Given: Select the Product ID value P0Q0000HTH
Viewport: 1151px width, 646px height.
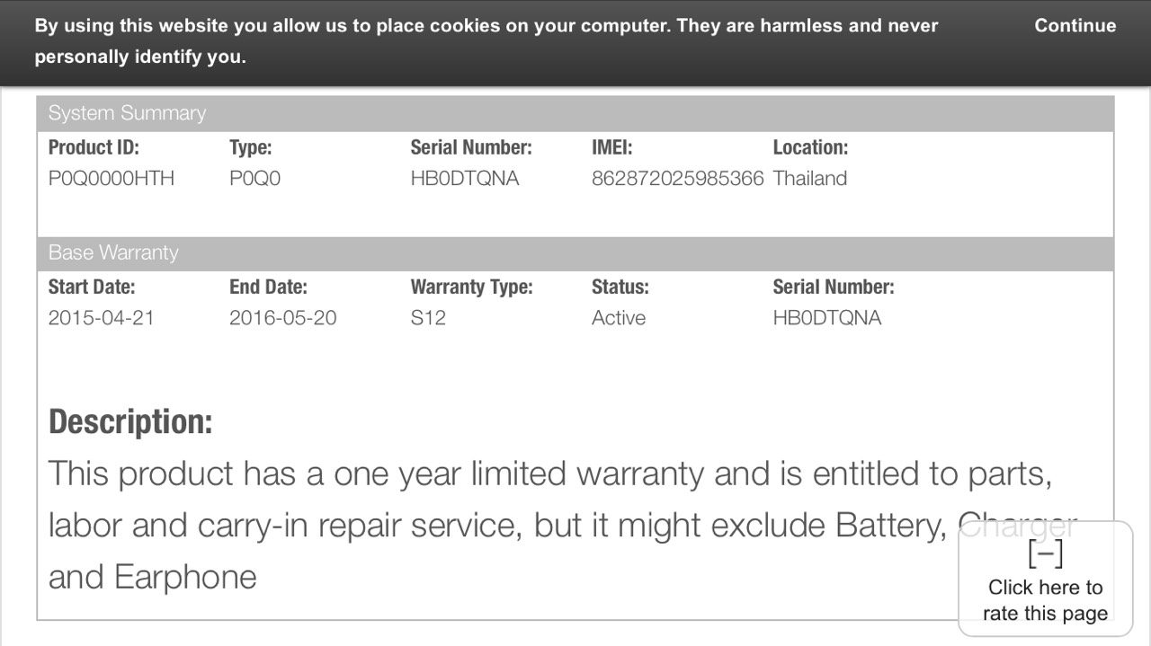Looking at the screenshot, I should pos(112,179).
